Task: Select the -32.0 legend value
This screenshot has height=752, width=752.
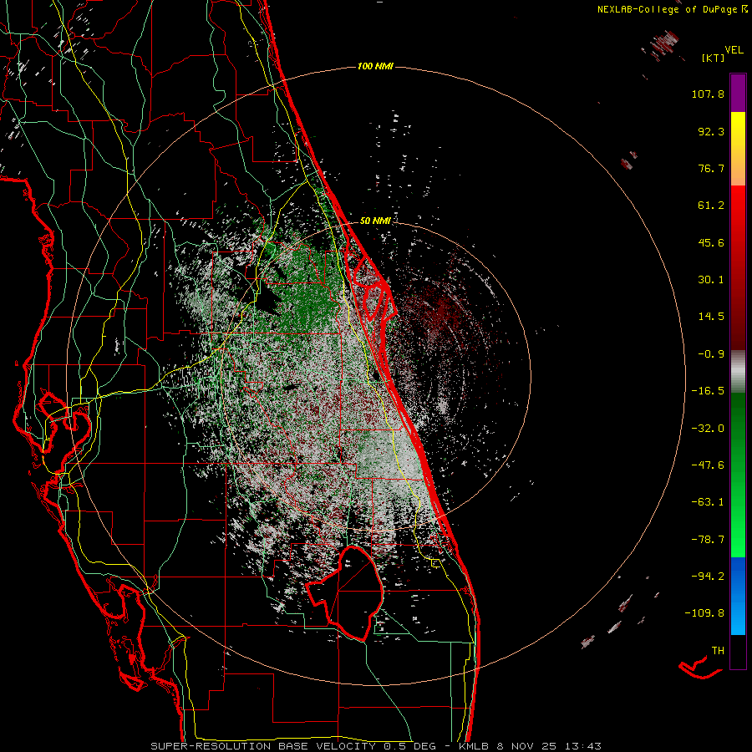Action: [708, 429]
